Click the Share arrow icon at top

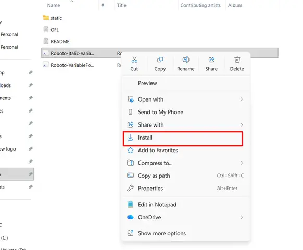tap(211, 60)
